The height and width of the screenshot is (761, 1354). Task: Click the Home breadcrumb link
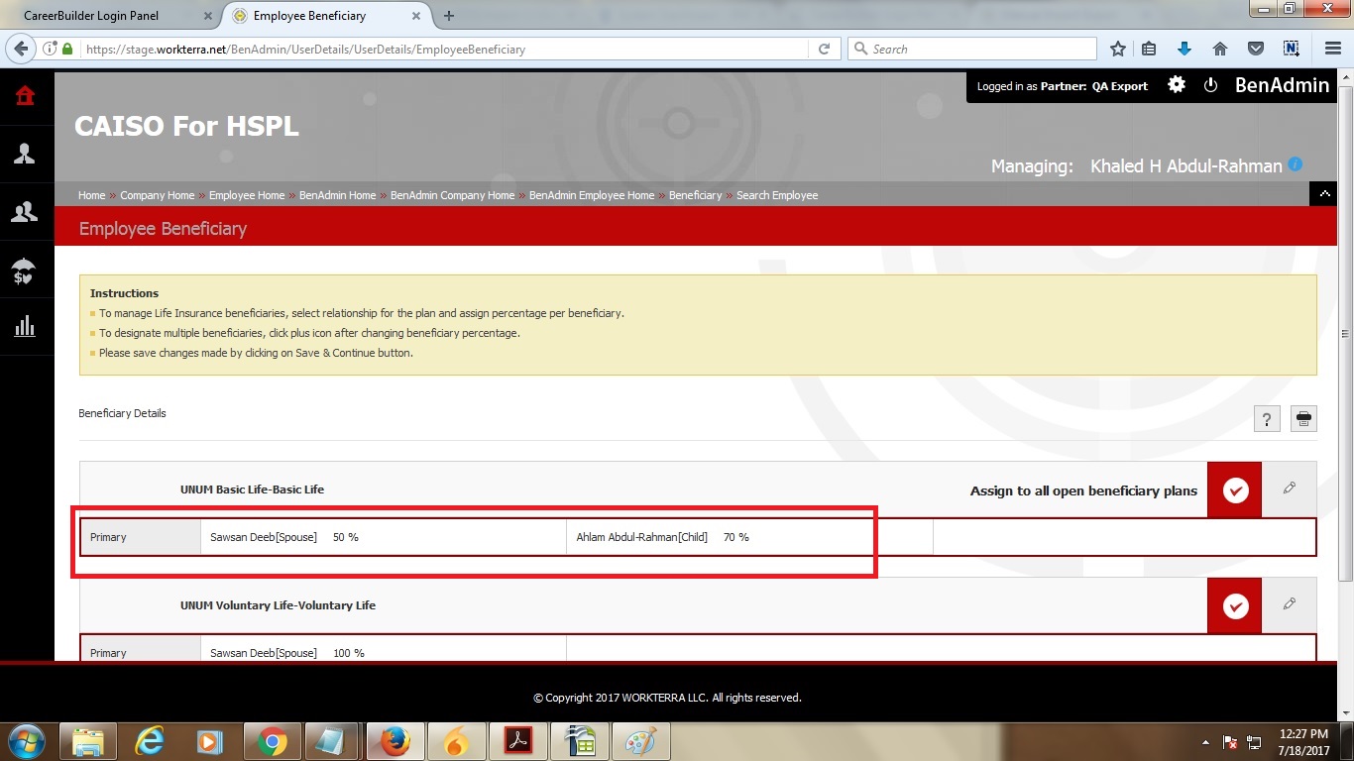[91, 195]
